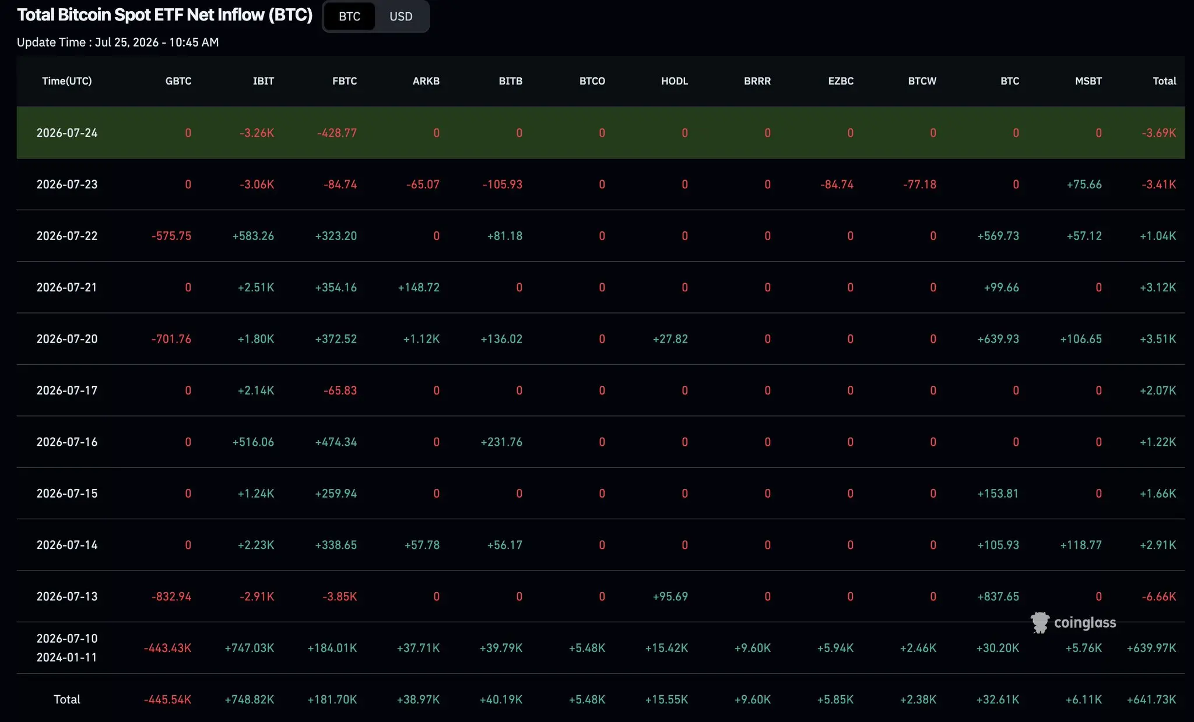Click the FBTC column header

point(345,81)
